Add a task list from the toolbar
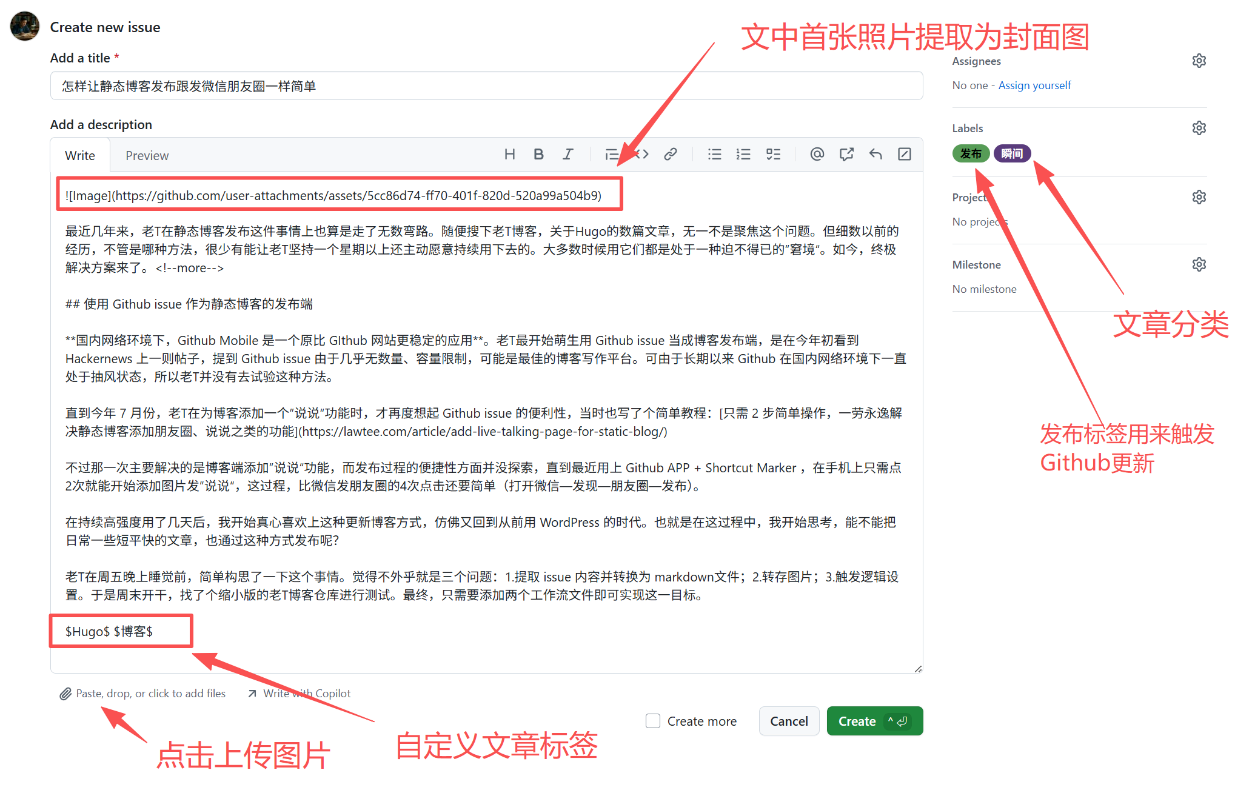The height and width of the screenshot is (790, 1252). tap(773, 154)
